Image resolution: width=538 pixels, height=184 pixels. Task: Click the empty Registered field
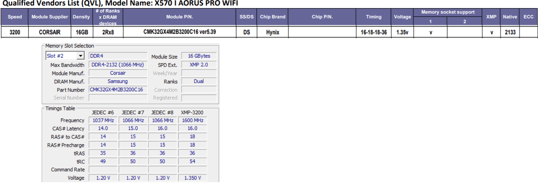point(199,98)
